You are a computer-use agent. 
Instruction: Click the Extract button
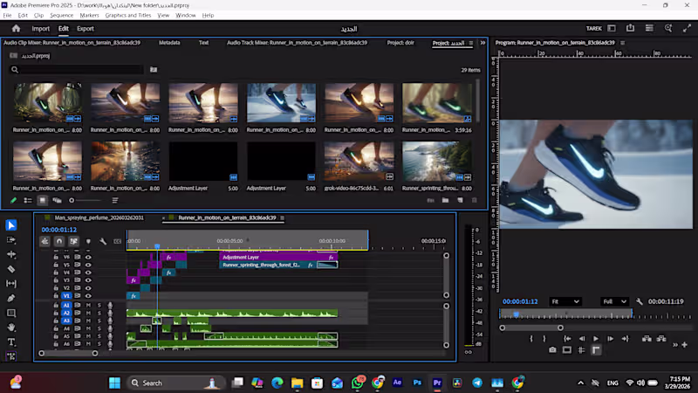661,339
